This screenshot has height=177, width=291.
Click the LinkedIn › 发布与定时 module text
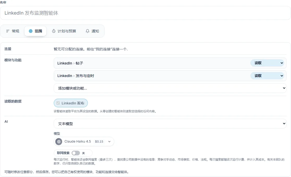[x=76, y=76]
